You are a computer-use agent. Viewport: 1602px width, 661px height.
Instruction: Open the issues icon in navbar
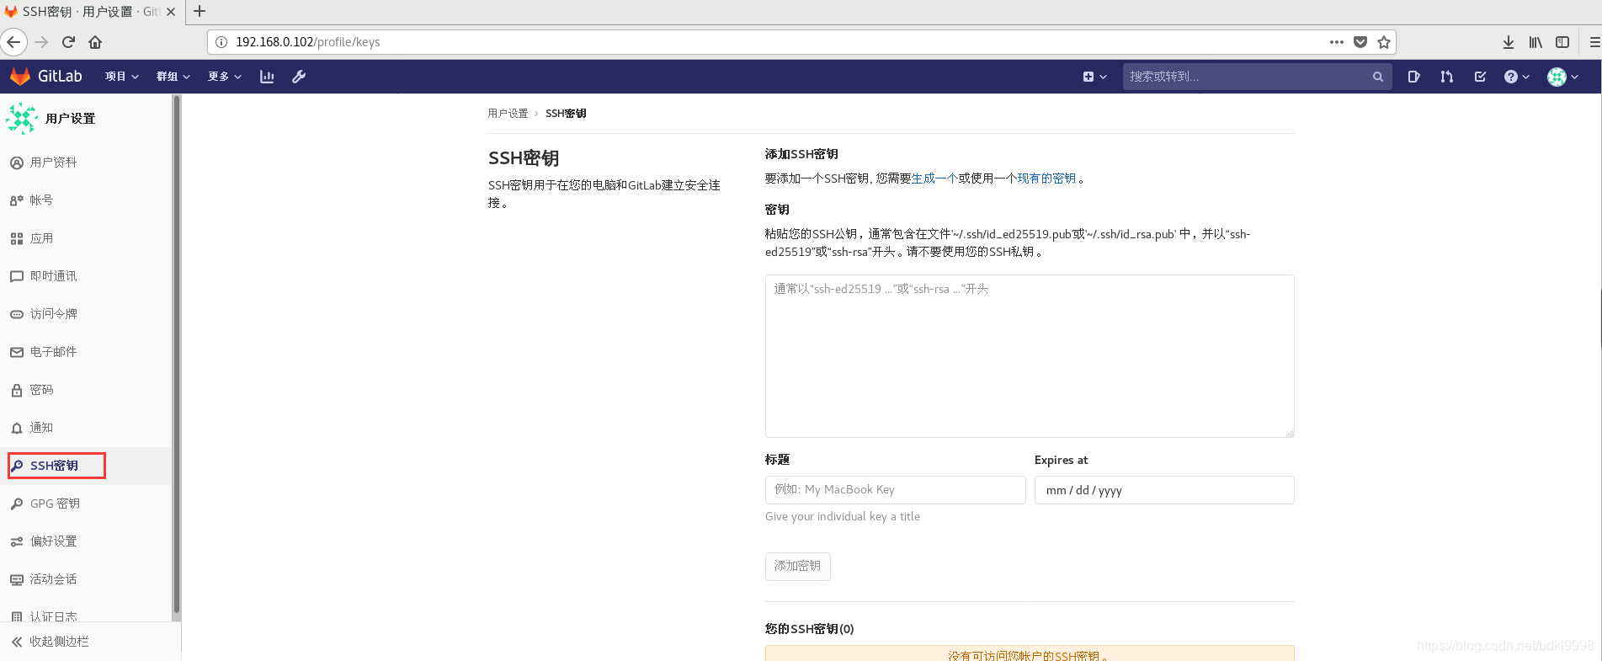click(x=1413, y=77)
